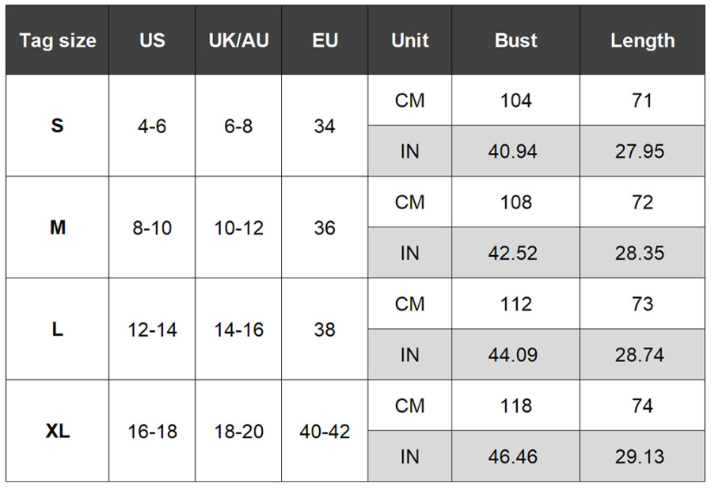
Task: Click the Unit column header
Action: click(410, 40)
